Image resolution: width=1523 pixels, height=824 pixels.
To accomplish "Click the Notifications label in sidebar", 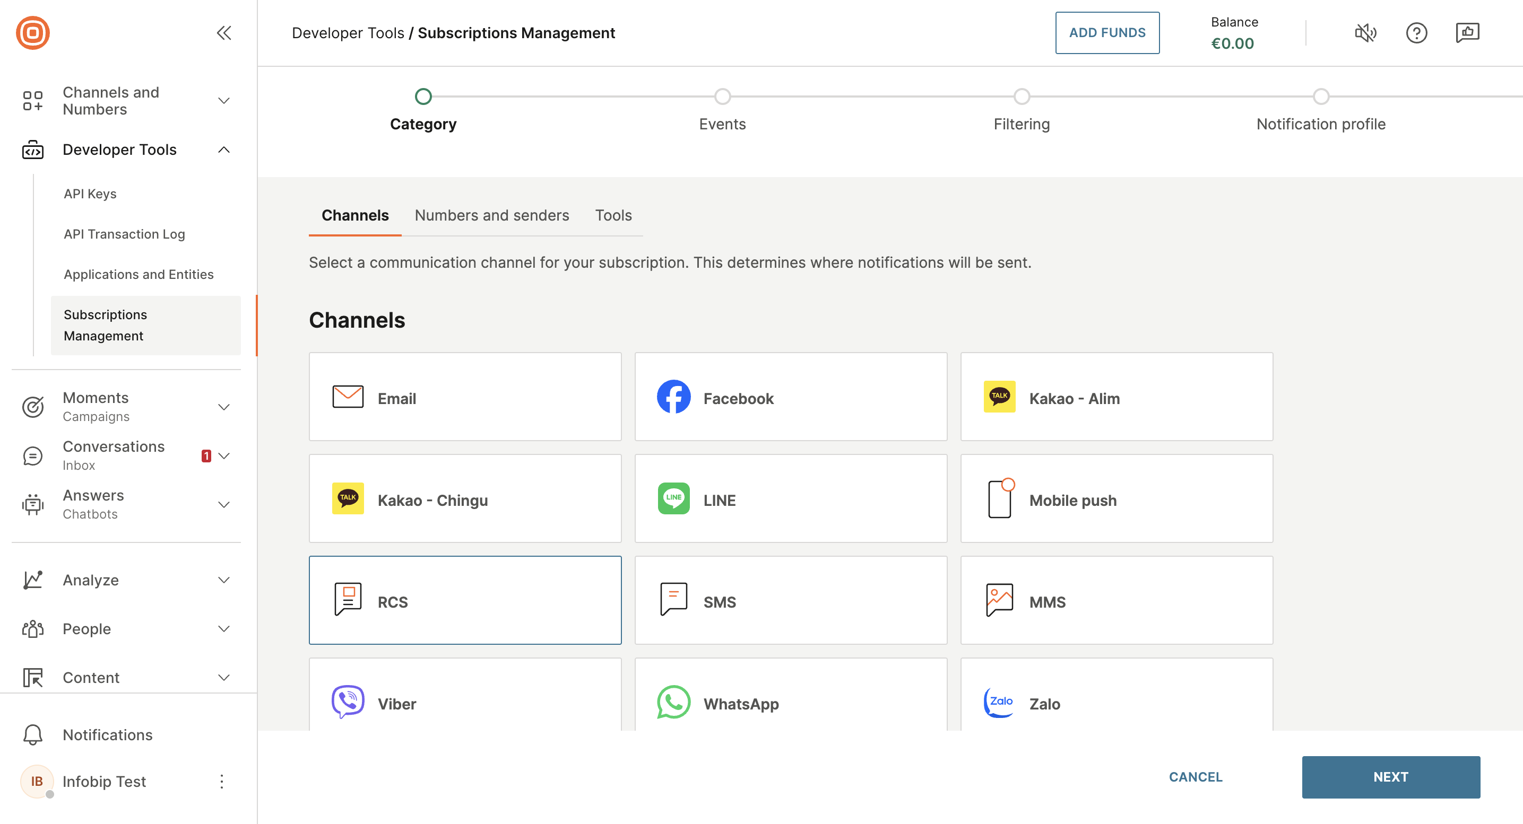I will [x=108, y=735].
